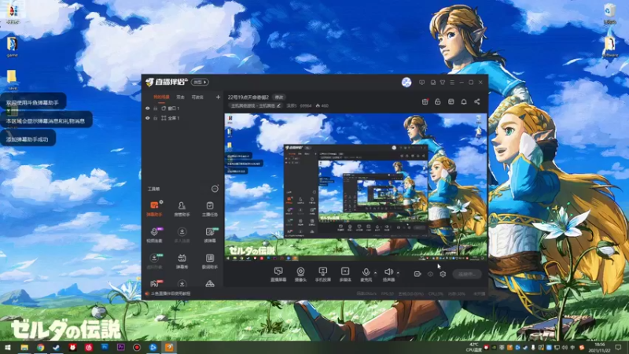Screen dimensions: 629x354
Task: Open the 弹幕助手 tool
Action: (x=154, y=208)
